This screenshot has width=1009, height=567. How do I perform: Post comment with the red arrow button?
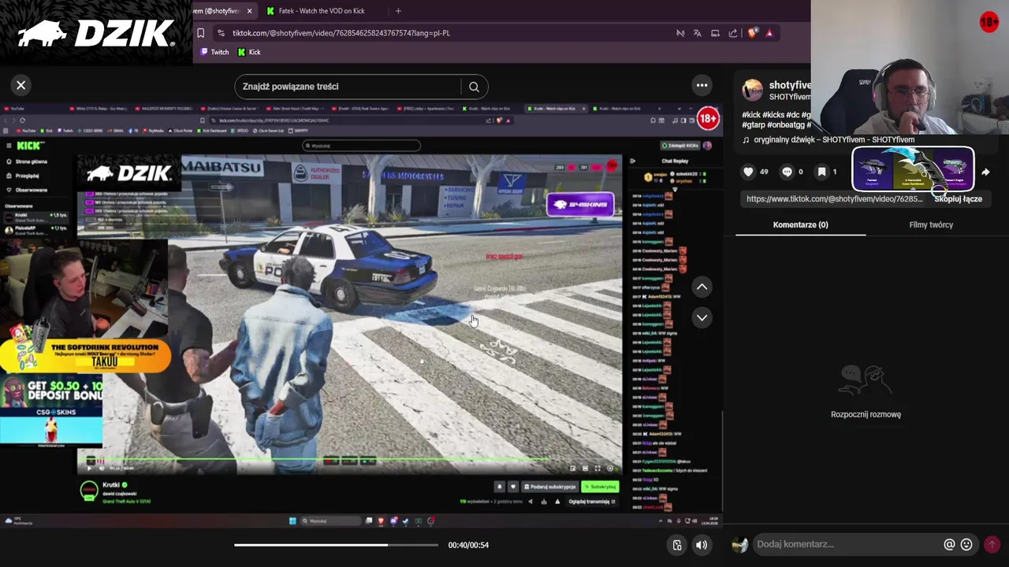[992, 544]
